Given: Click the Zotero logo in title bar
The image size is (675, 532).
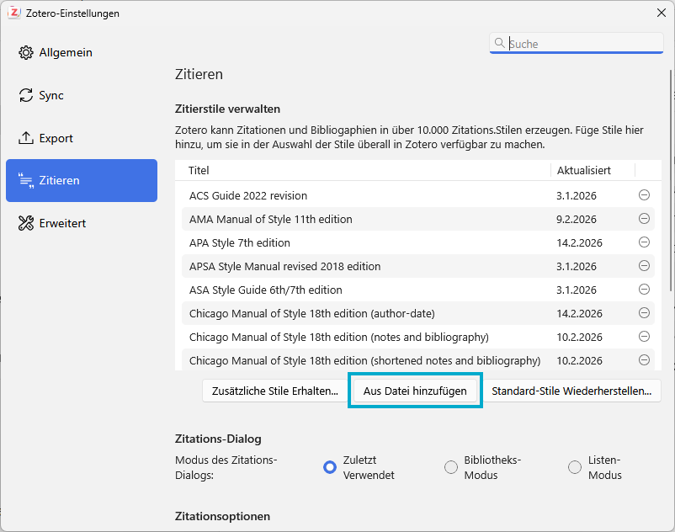Looking at the screenshot, I should tap(14, 13).
